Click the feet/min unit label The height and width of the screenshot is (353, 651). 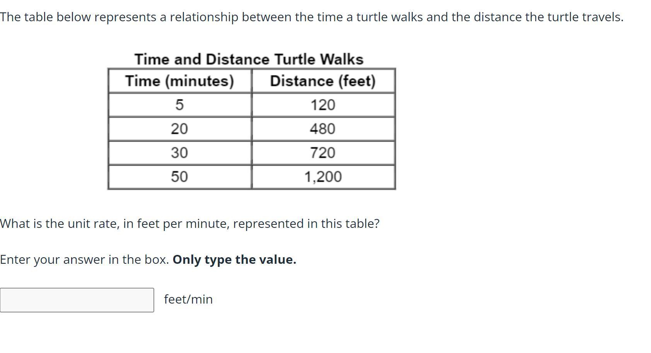tap(188, 299)
